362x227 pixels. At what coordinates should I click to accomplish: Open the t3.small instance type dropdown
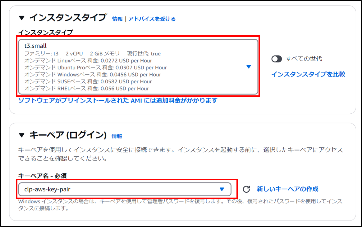(x=138, y=67)
